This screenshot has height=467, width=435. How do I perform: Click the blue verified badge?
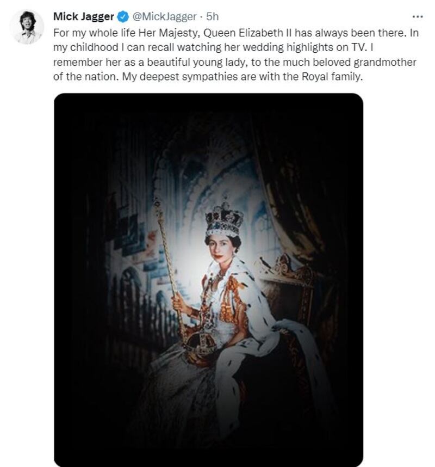123,17
